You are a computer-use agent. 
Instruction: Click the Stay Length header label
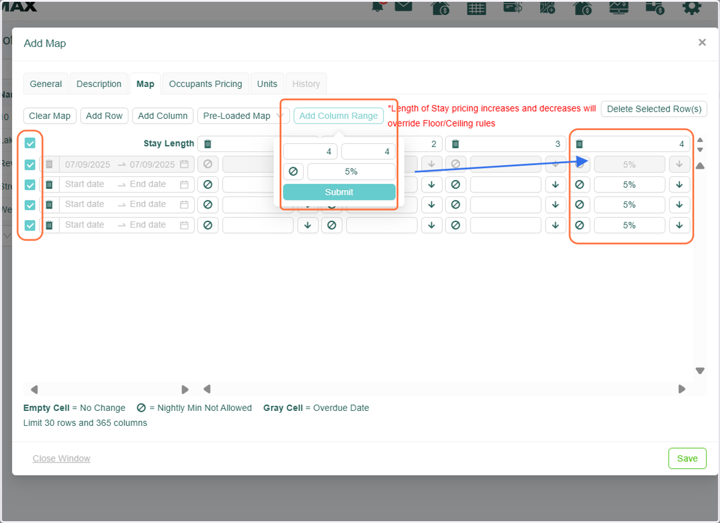coord(169,143)
